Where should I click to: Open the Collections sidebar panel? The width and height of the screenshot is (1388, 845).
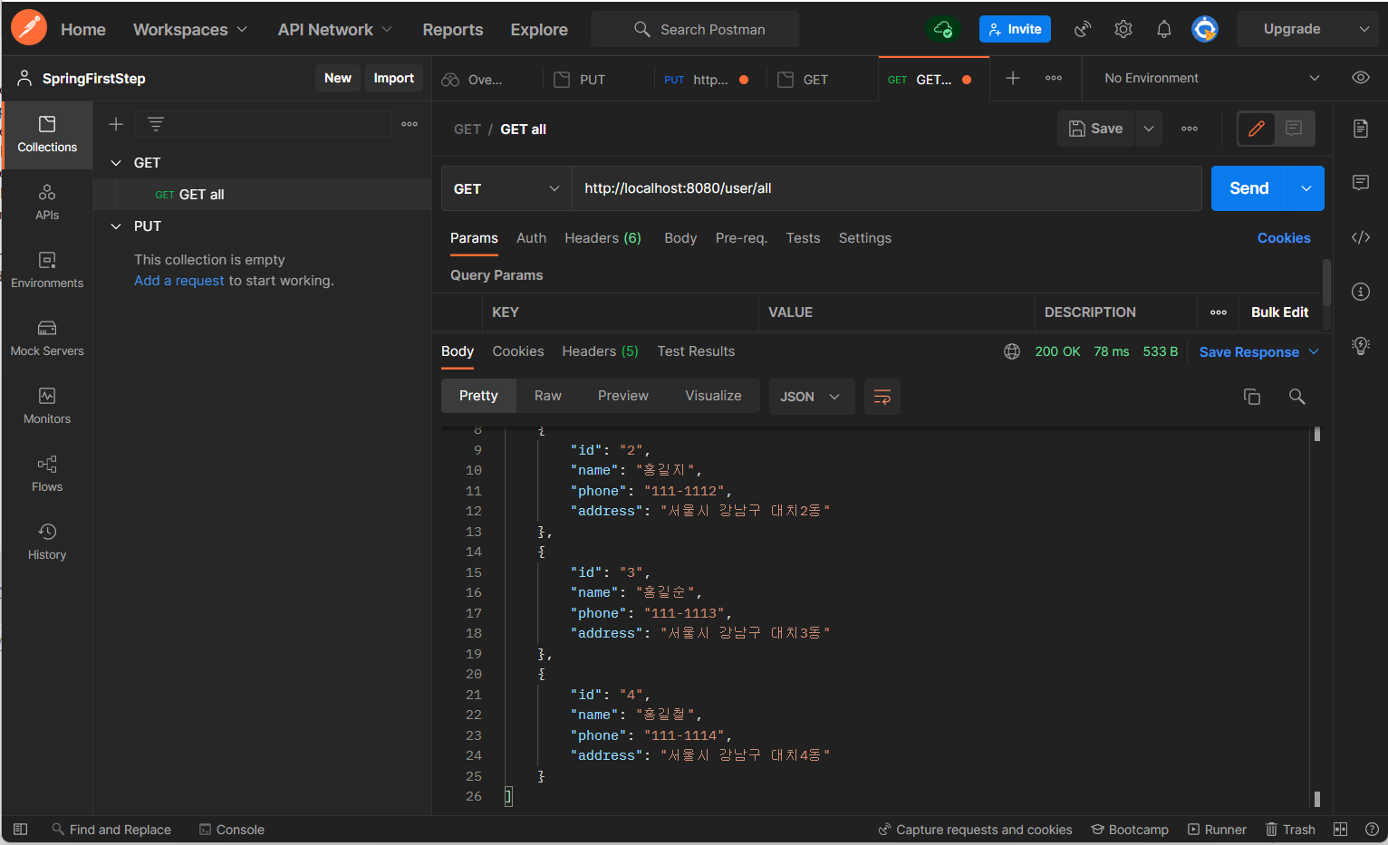[47, 134]
